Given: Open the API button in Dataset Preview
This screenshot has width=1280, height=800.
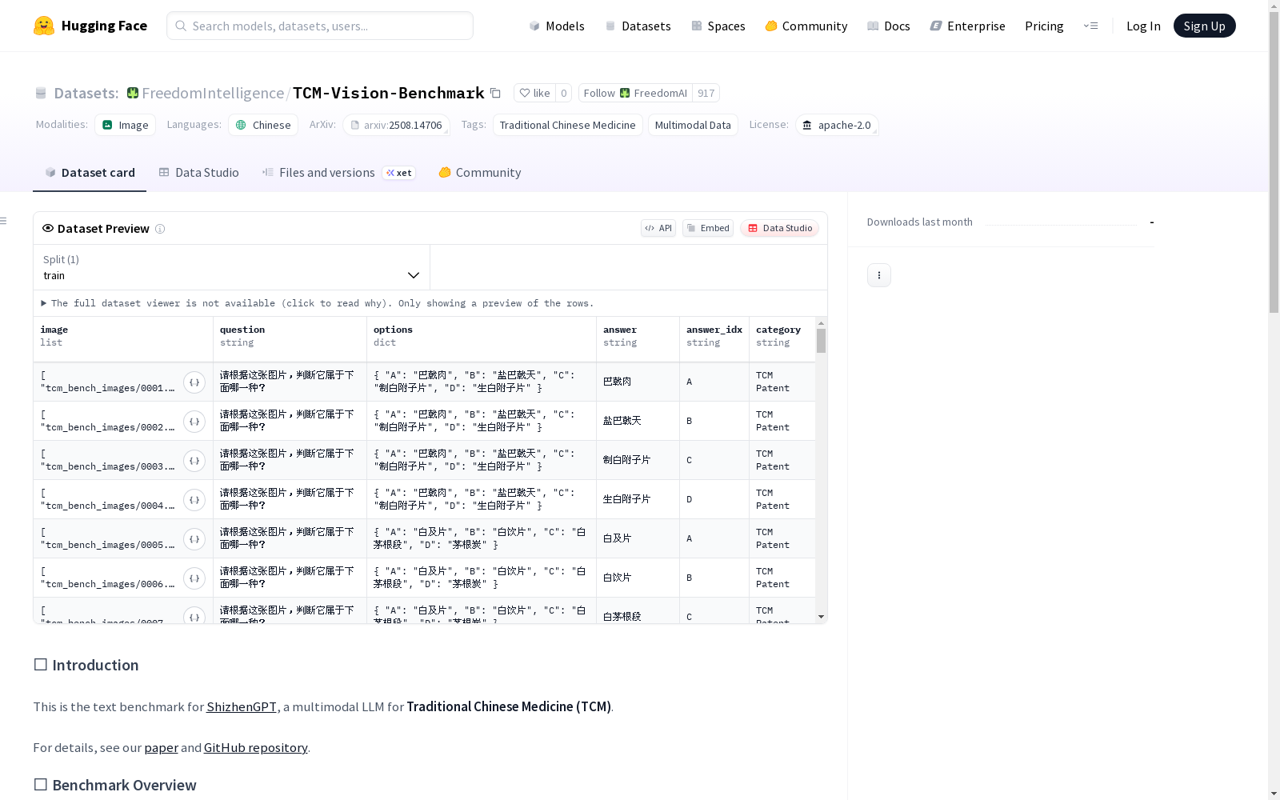Looking at the screenshot, I should coord(658,228).
